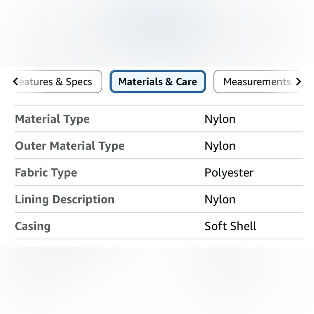
Task: Click the Nylon value for Material Type
Action: [220, 119]
